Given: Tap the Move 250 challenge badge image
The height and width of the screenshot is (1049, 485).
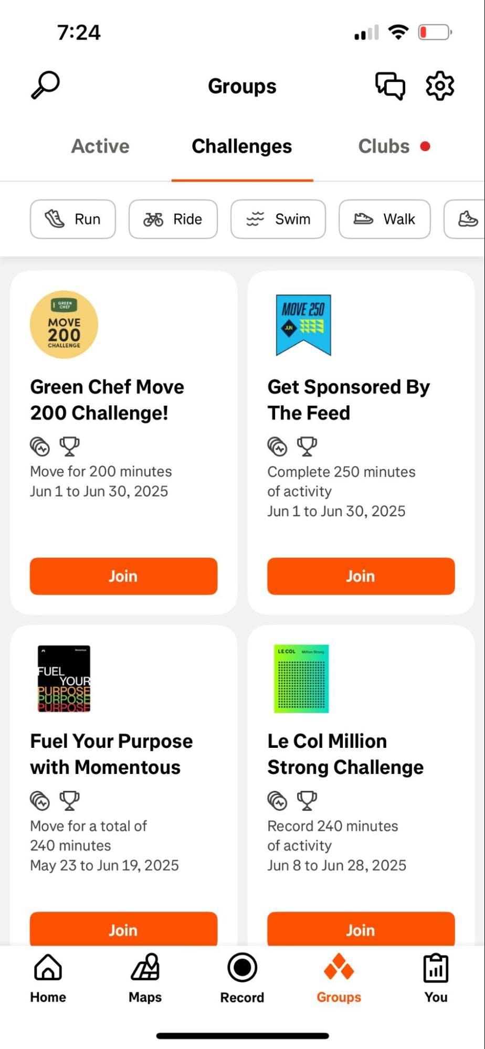Looking at the screenshot, I should point(303,325).
